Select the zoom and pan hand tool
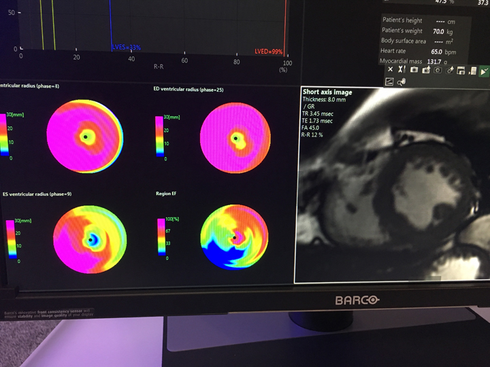This screenshot has height=367, width=490. pos(401,82)
